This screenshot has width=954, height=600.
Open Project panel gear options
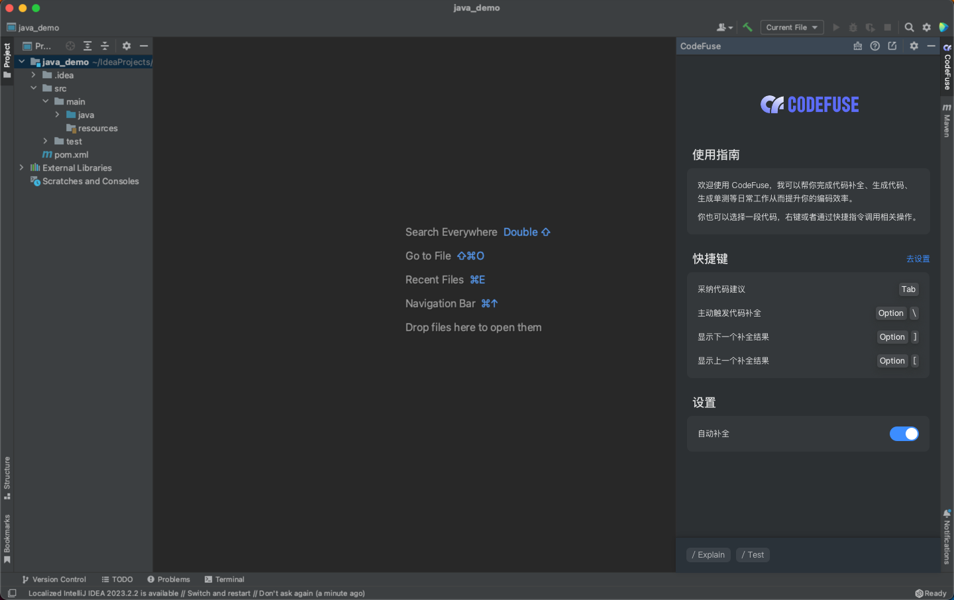coord(127,46)
